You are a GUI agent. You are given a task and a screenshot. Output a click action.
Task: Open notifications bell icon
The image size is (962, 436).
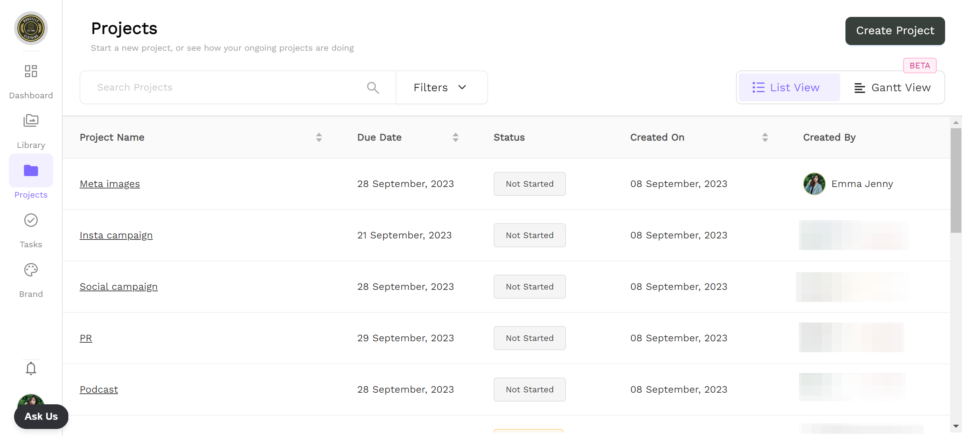click(31, 368)
